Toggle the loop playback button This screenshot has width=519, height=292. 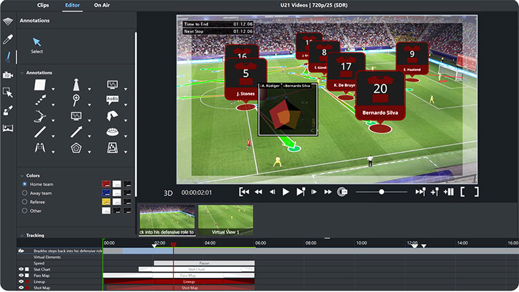(x=342, y=192)
